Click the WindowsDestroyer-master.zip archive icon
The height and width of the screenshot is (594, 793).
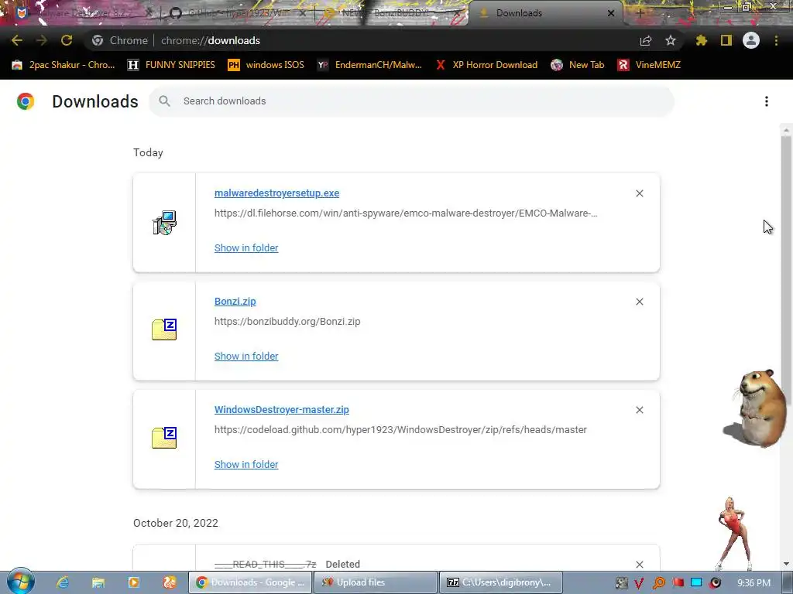[x=164, y=438]
